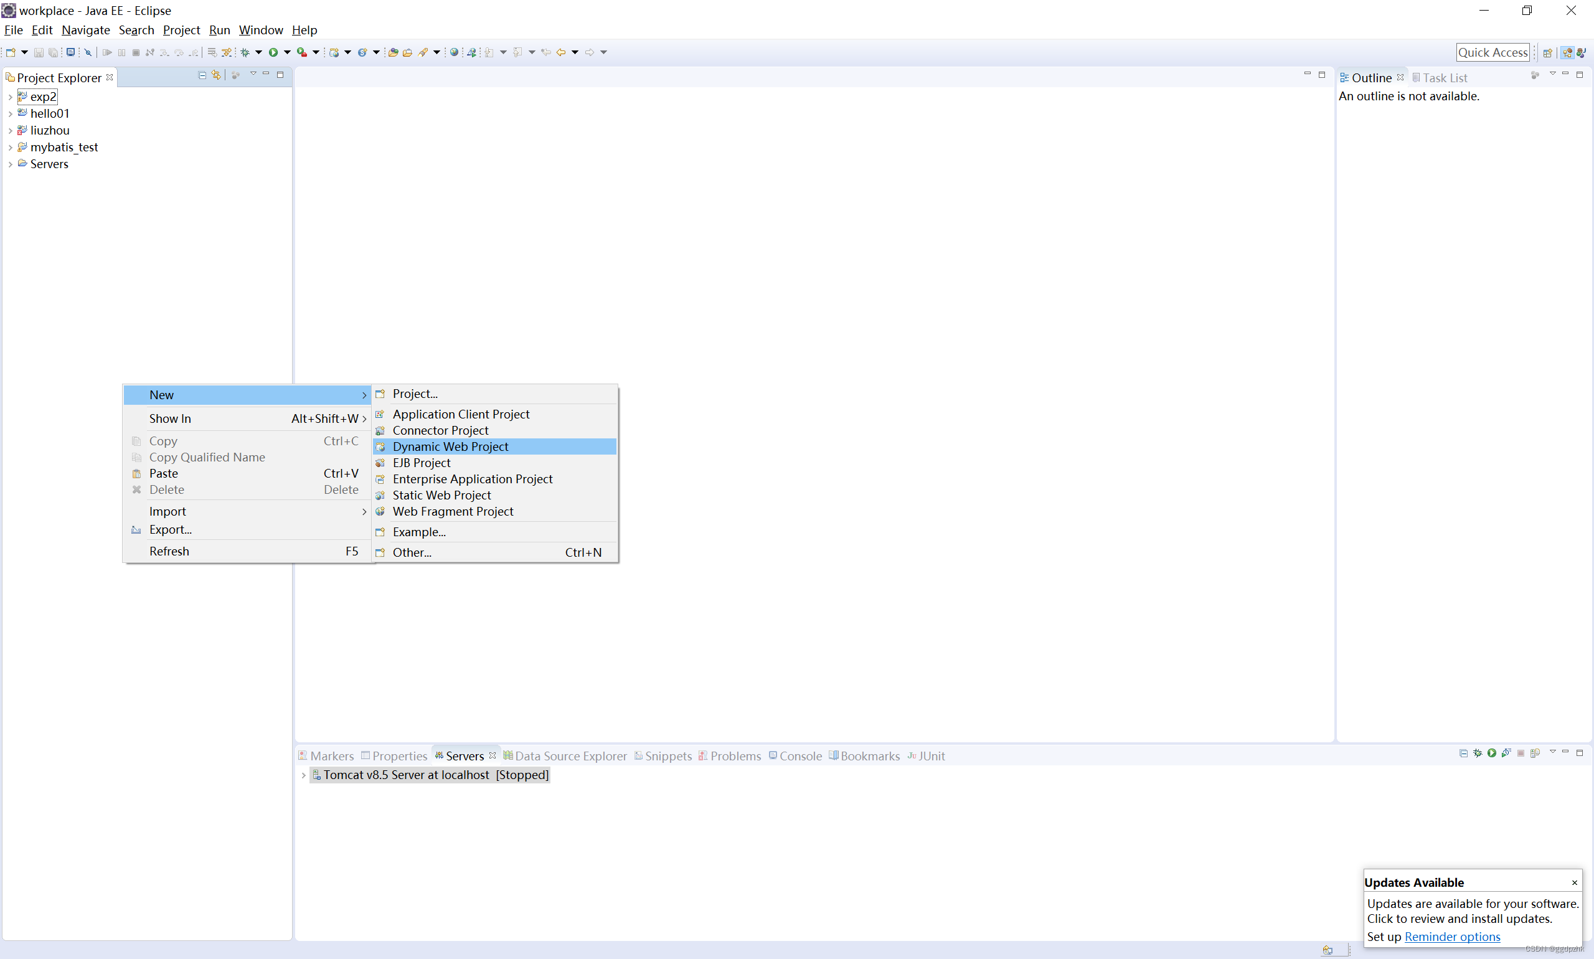The image size is (1594, 959).
Task: Open the Window menu in menu bar
Action: pyautogui.click(x=260, y=30)
